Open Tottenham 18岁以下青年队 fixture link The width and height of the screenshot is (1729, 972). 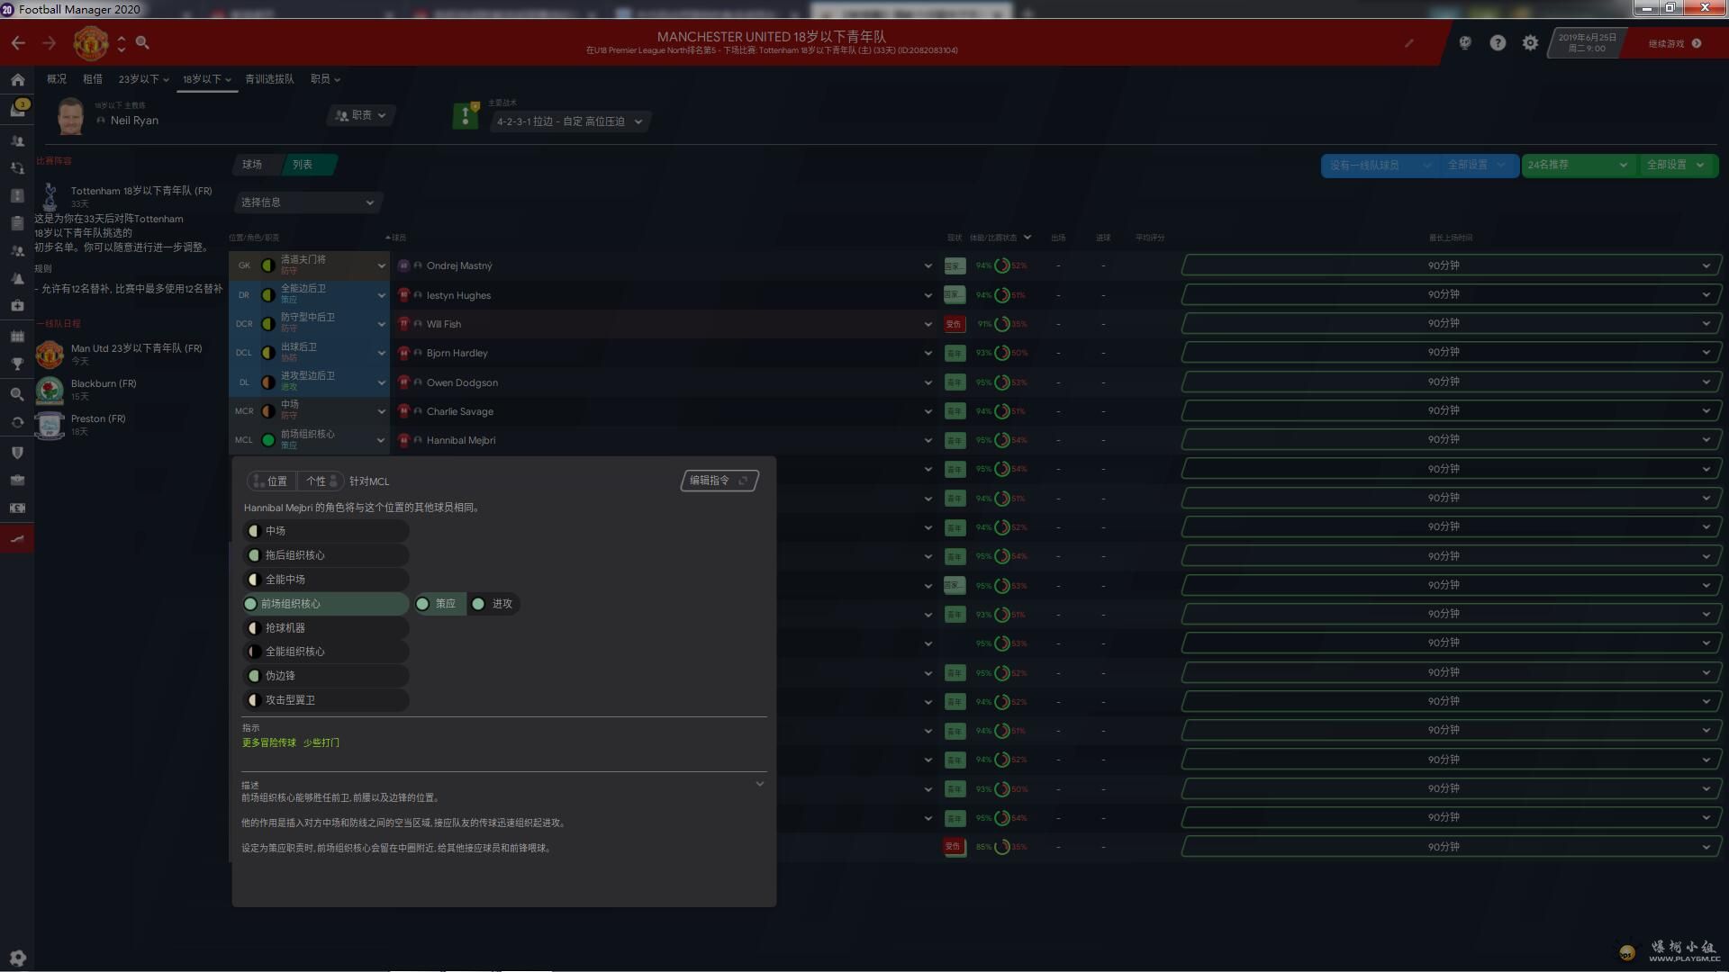141,191
